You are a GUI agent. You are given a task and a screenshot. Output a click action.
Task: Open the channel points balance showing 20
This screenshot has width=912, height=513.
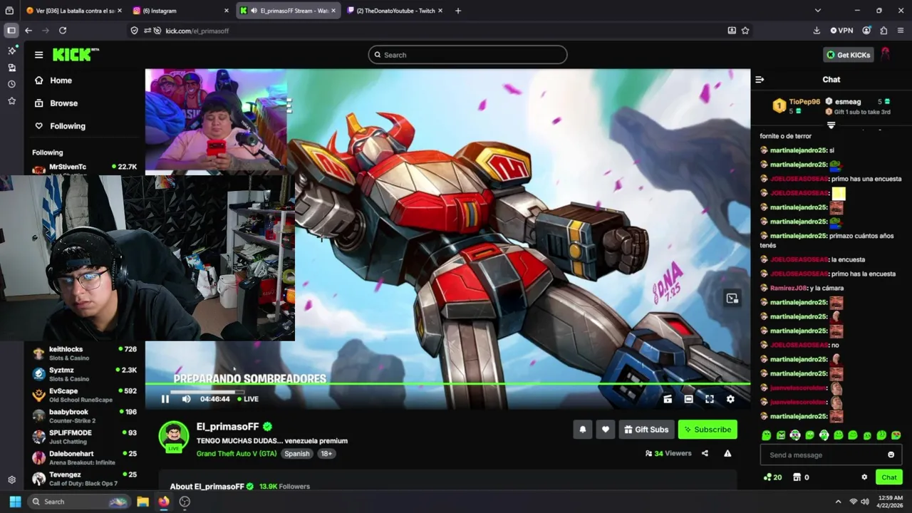pyautogui.click(x=772, y=477)
